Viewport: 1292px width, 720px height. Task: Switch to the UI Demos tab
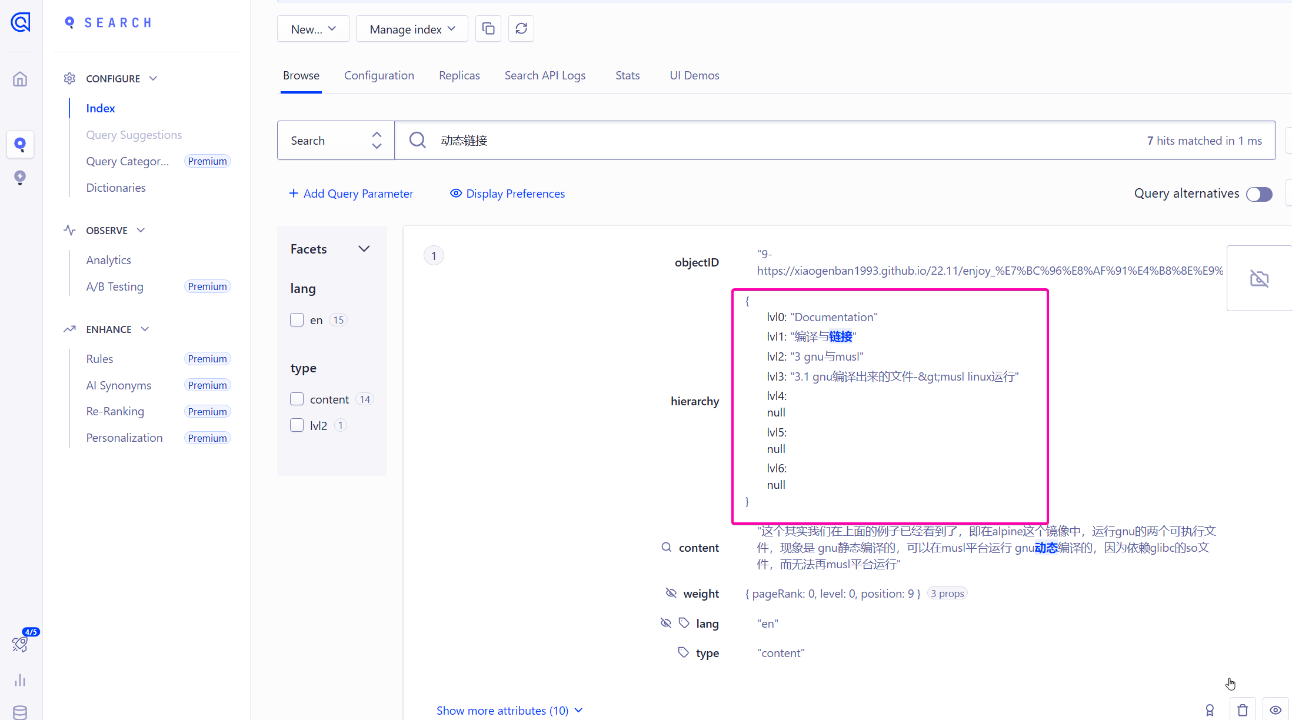point(694,75)
